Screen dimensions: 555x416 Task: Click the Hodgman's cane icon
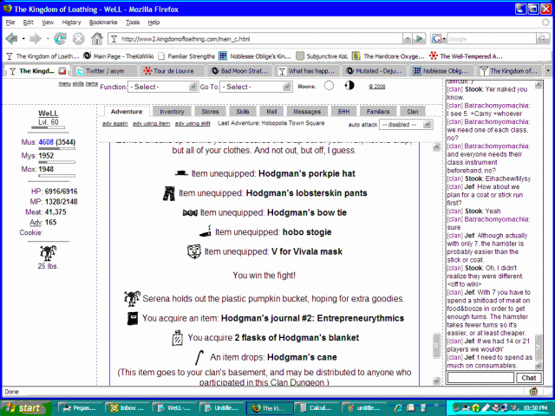200,355
